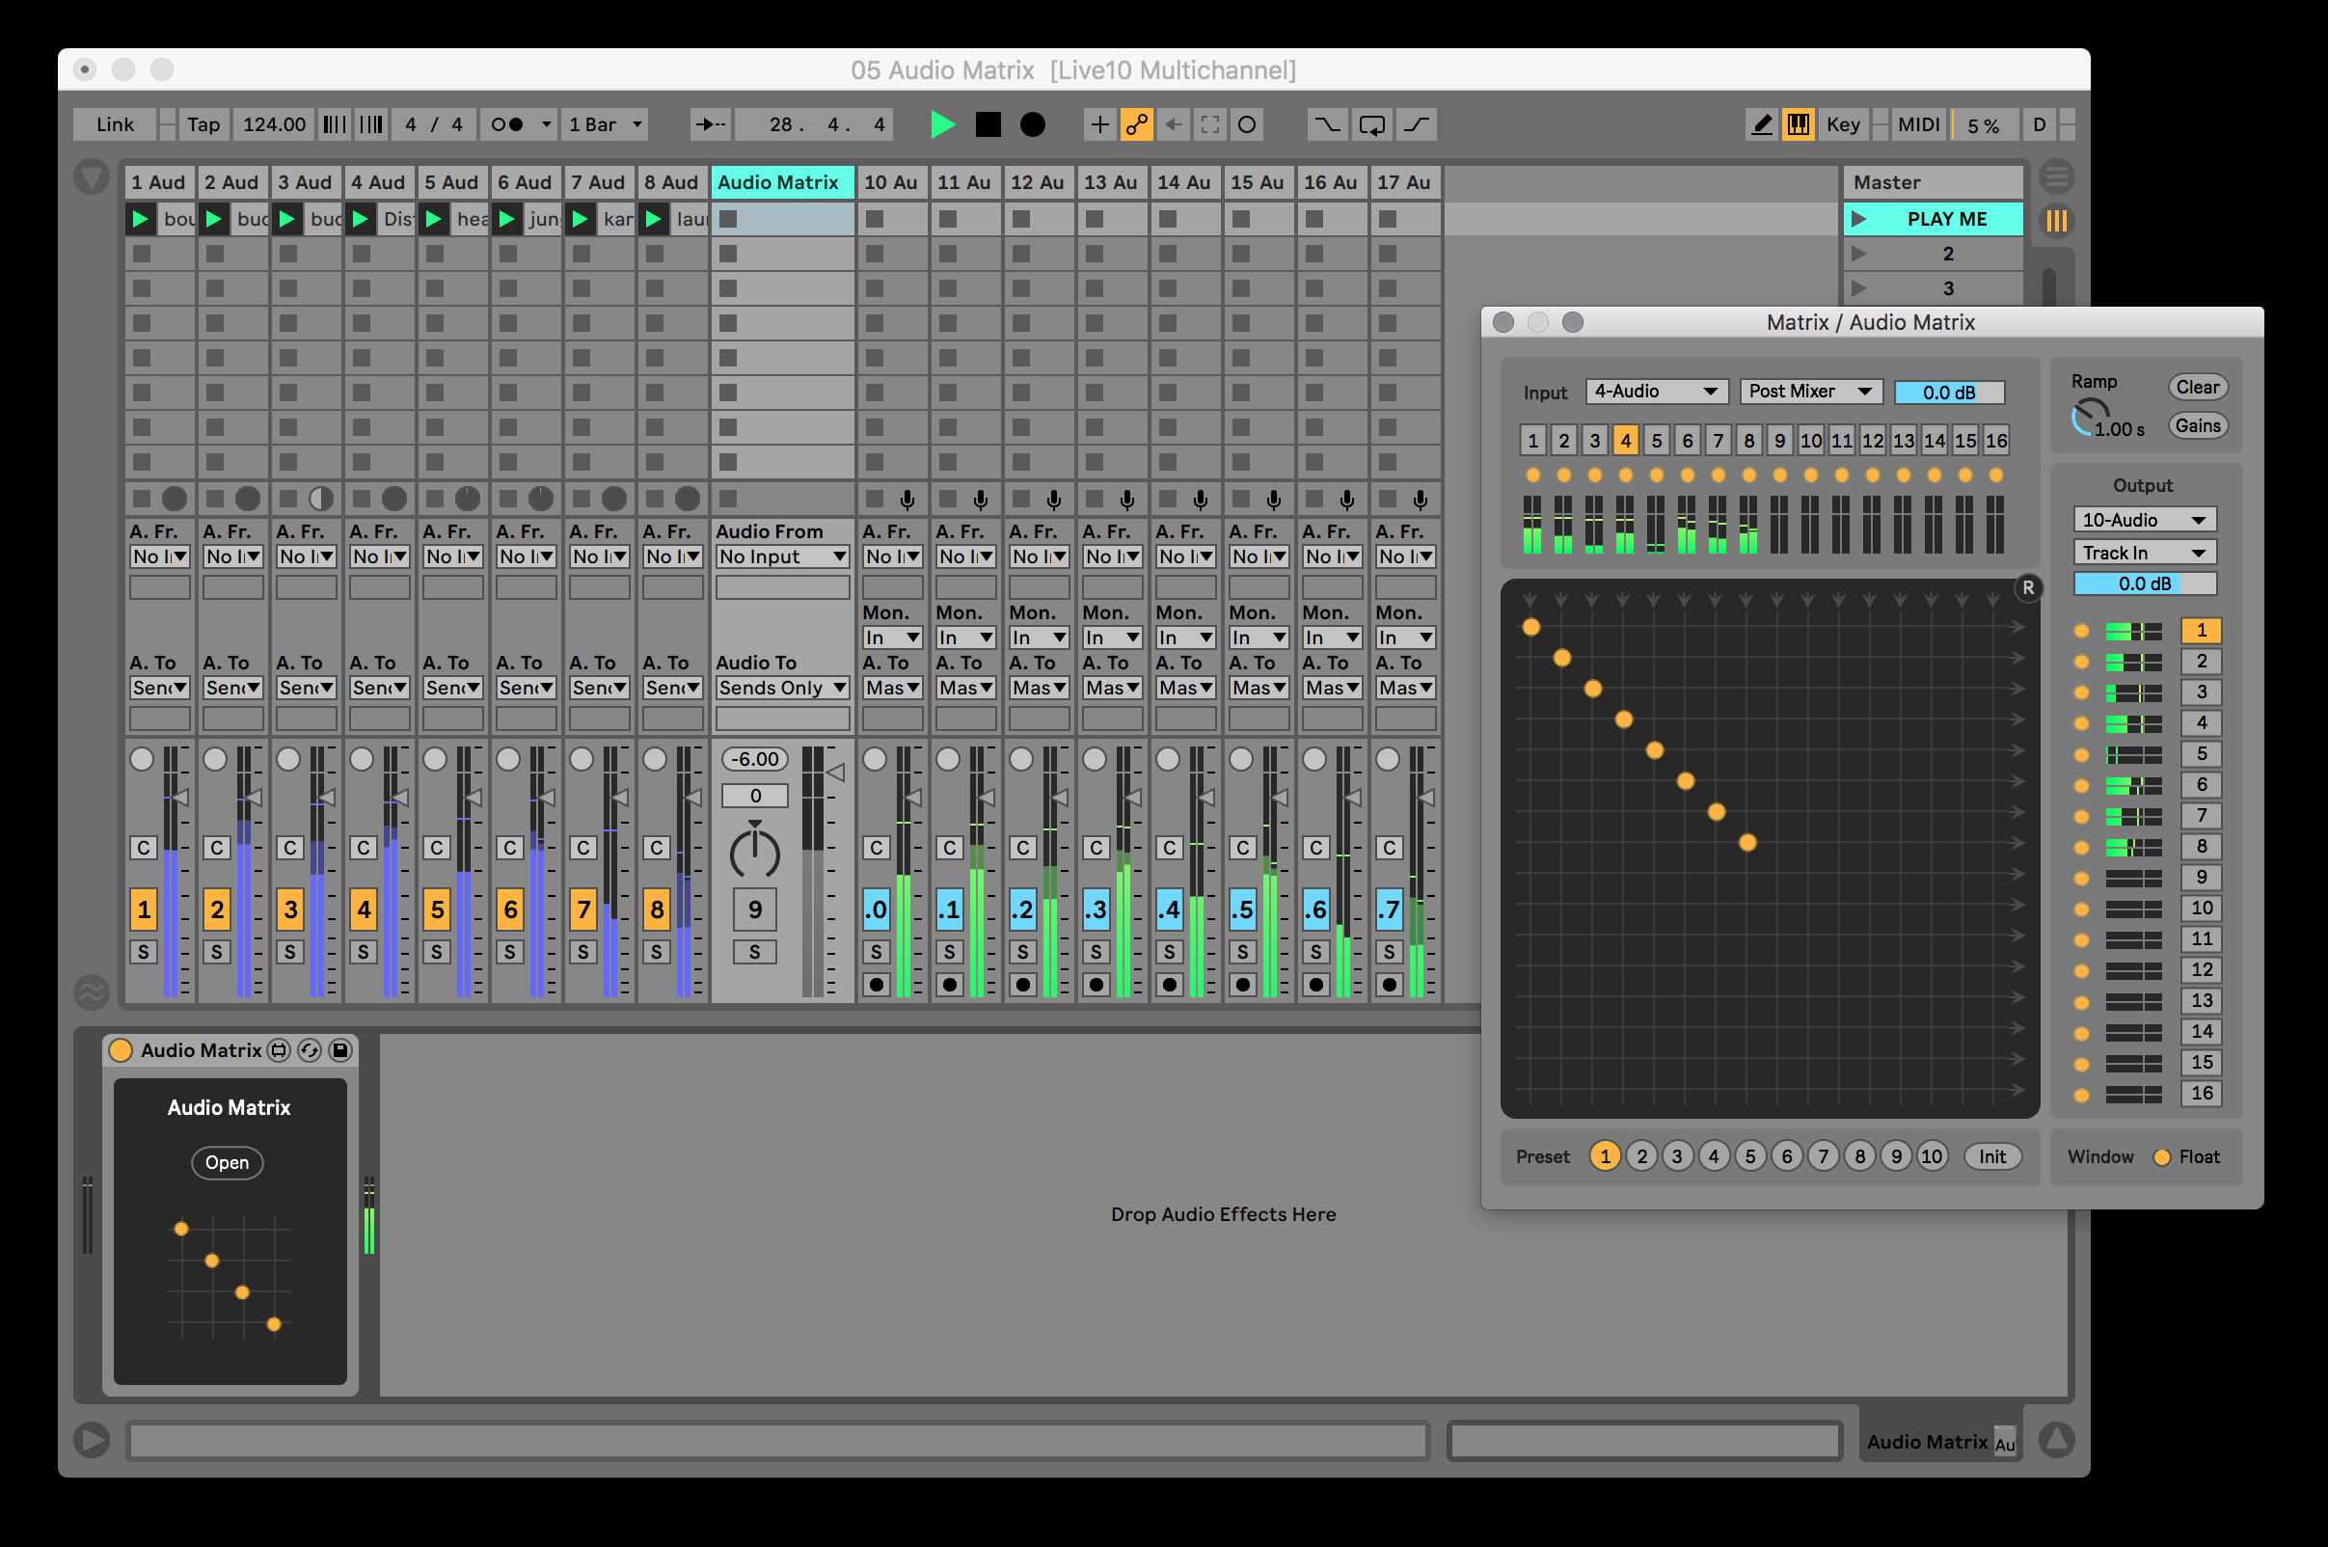
Task: Solo track 3 with S button
Action: pos(290,951)
